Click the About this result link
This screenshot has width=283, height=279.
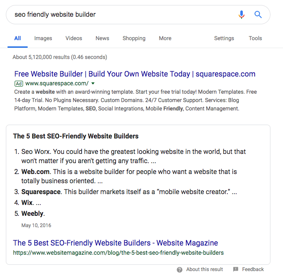click(x=204, y=269)
